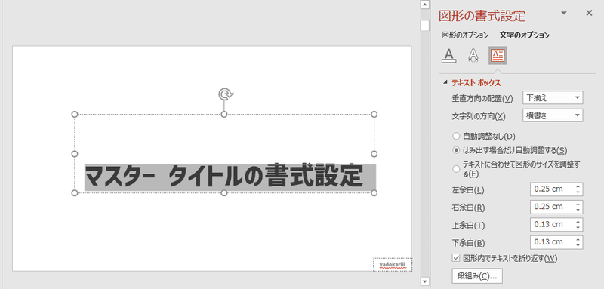Switch to 図形のオプション tab
This screenshot has width=604, height=289.
tap(465, 35)
